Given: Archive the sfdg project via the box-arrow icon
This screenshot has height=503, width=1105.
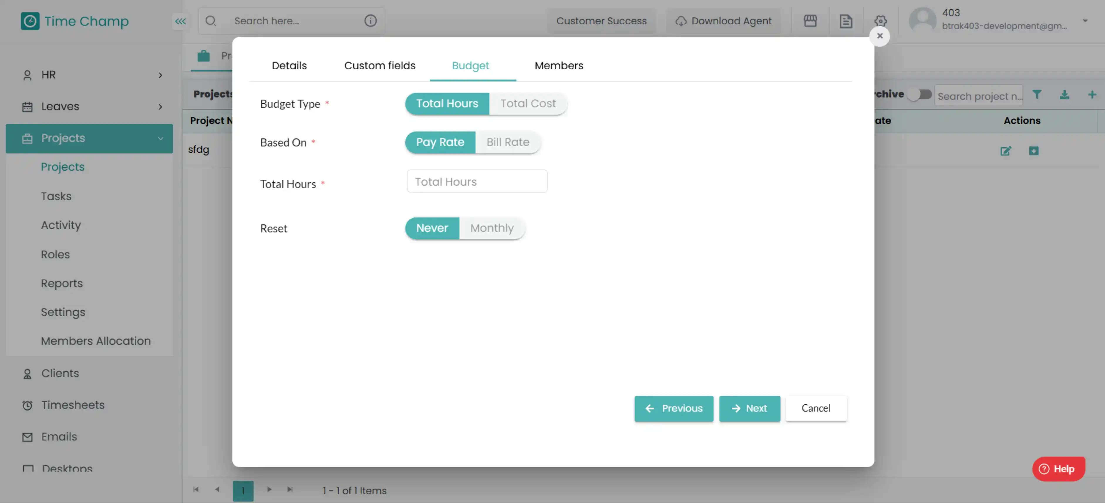Looking at the screenshot, I should click(x=1034, y=151).
